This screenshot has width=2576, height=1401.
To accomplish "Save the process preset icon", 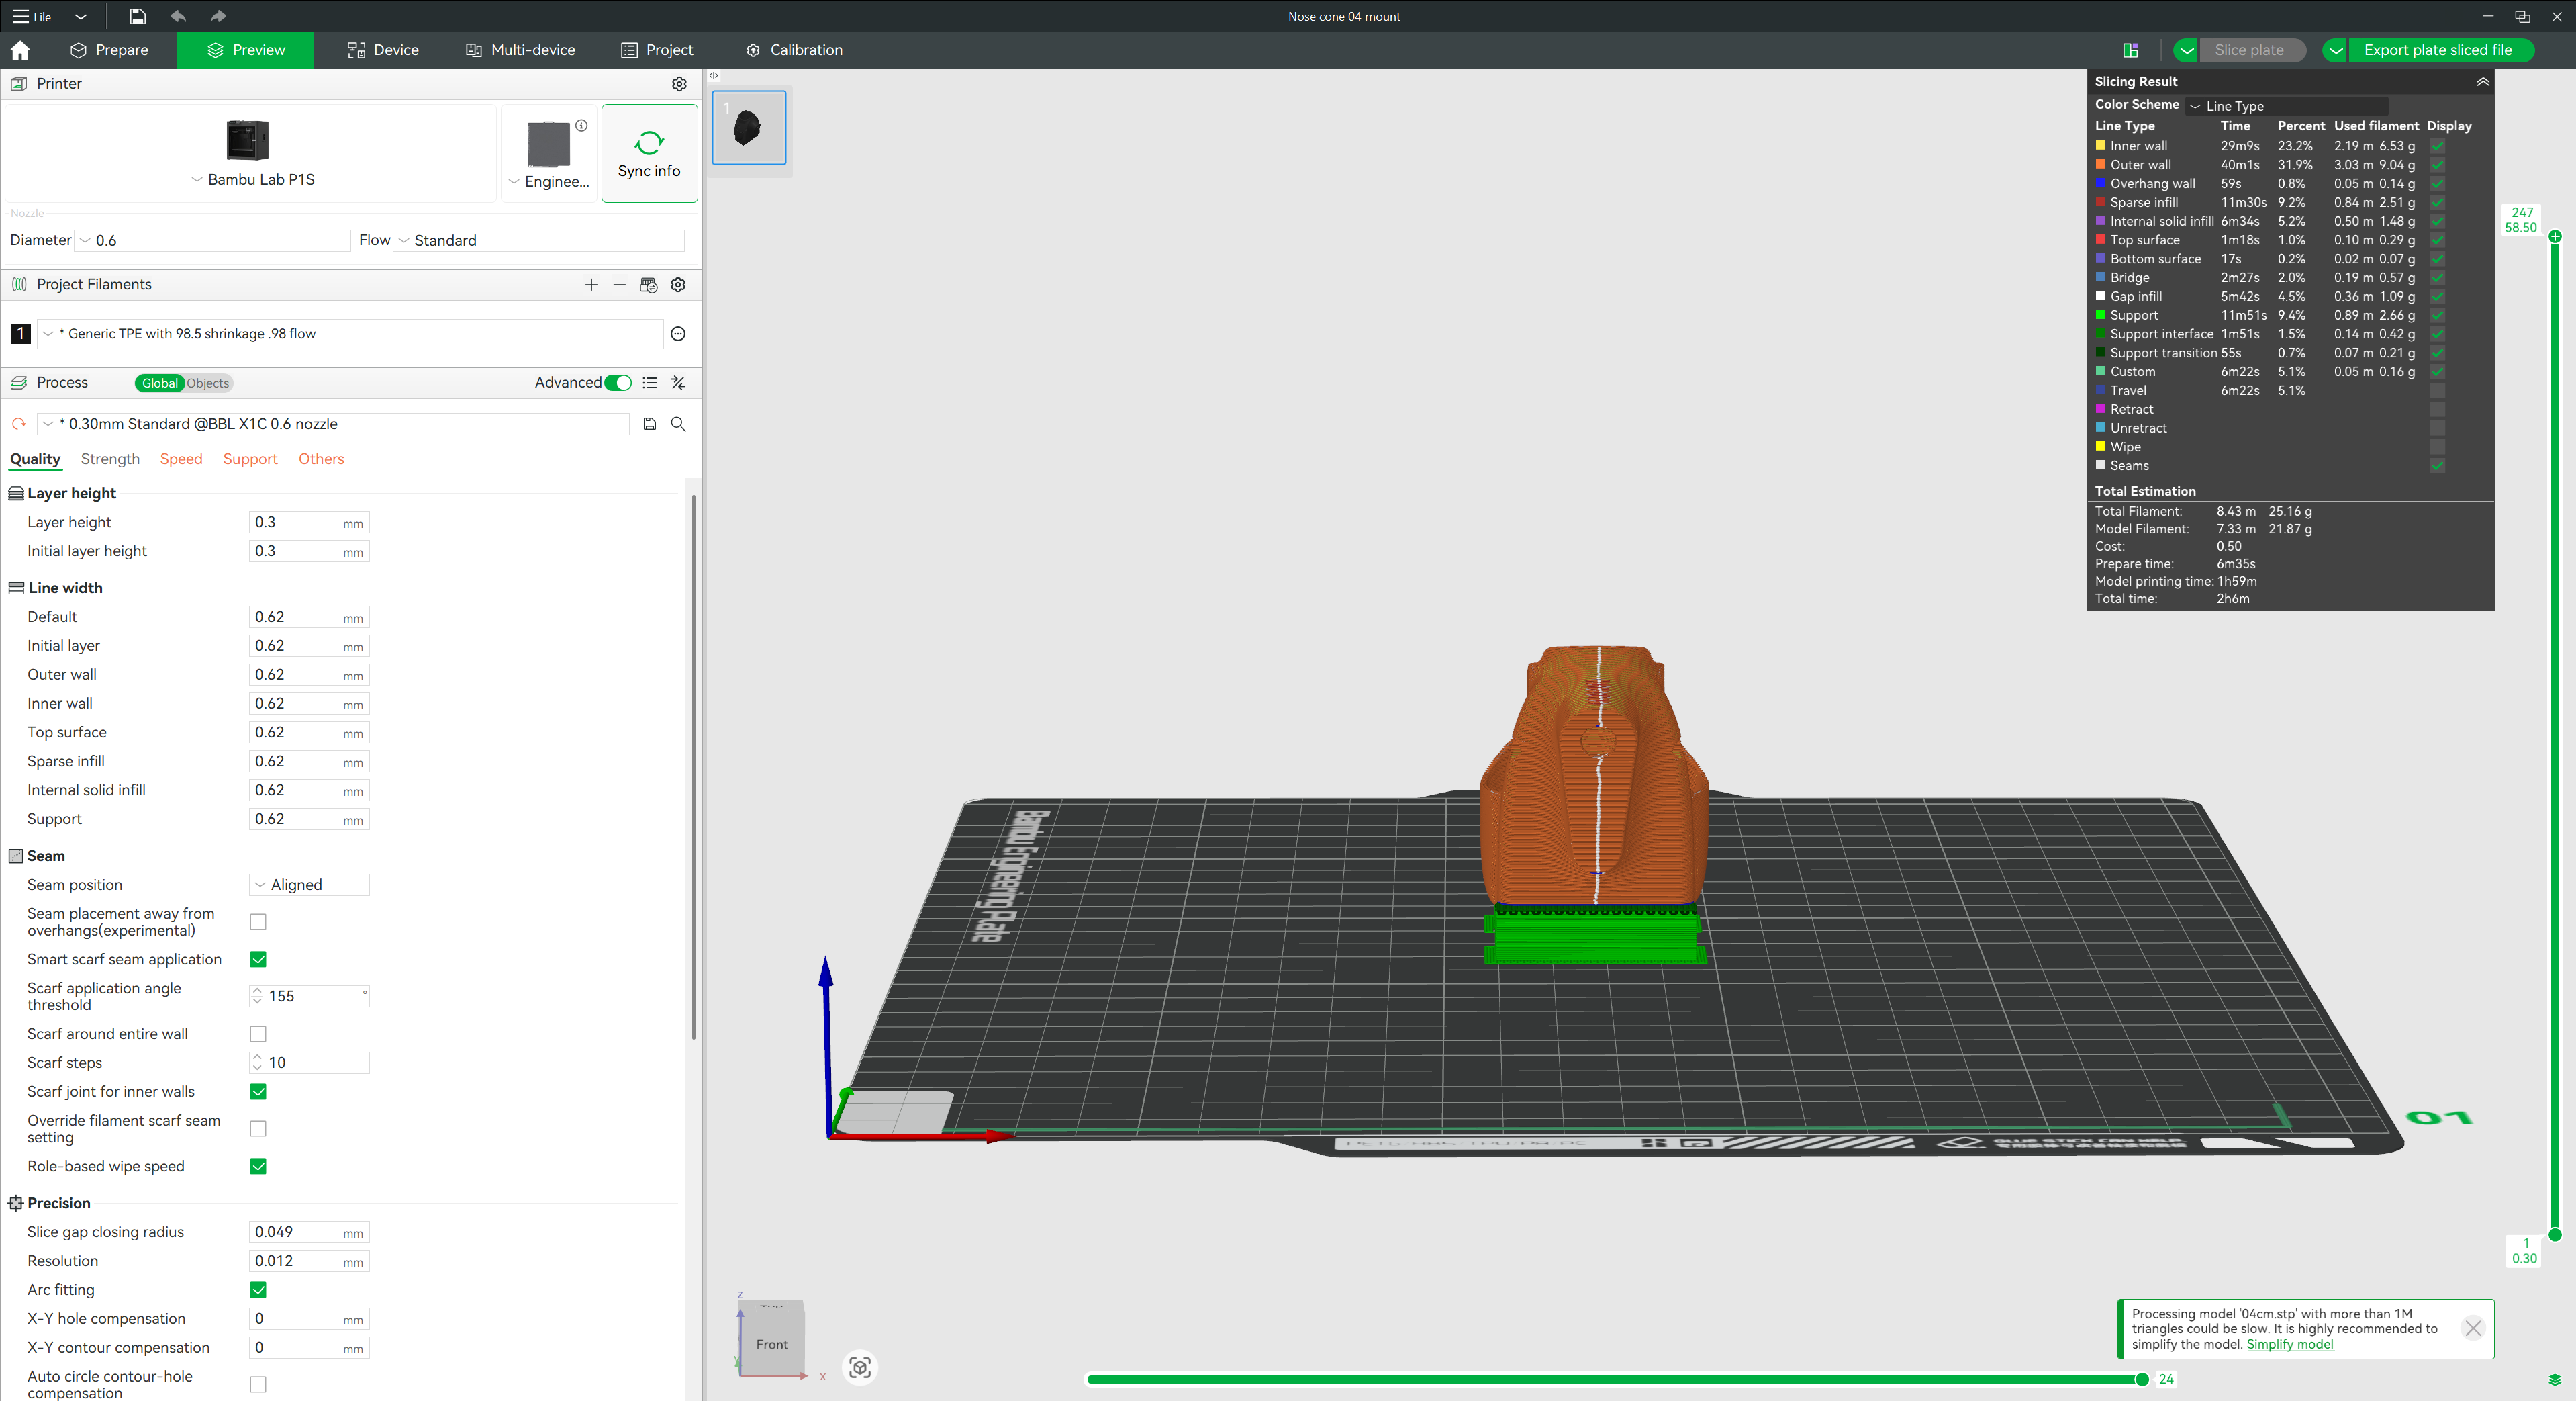I will [x=649, y=424].
